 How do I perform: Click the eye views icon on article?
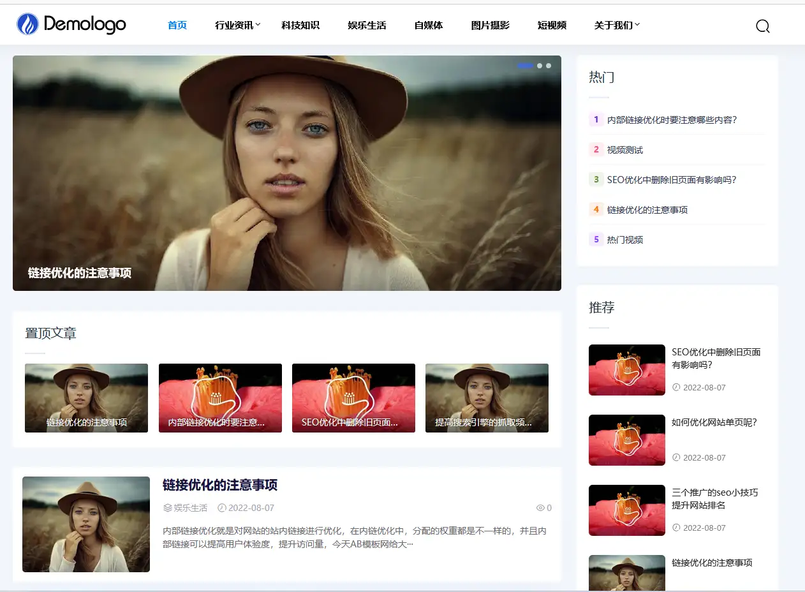tap(540, 508)
